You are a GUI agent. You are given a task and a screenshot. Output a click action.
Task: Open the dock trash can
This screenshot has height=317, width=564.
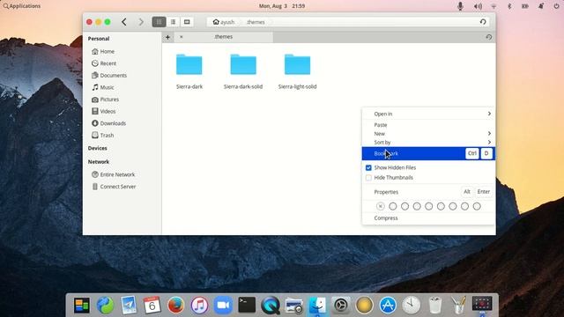(x=434, y=306)
